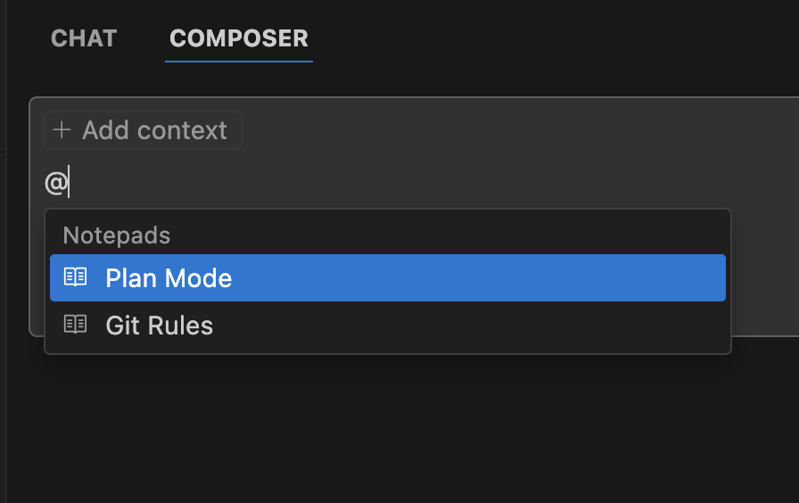Click the book icon beside Plan Mode
Viewport: 799px width, 503px height.
(x=76, y=277)
